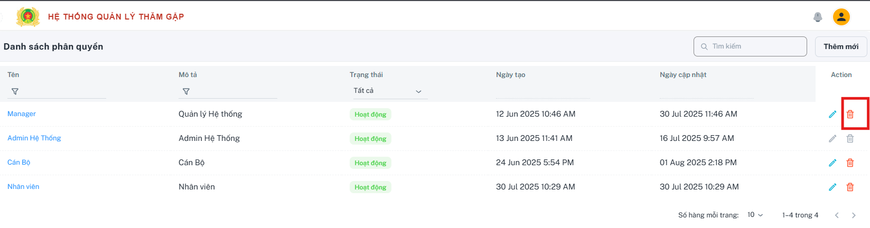
Task: Edit the Cán Bộ role with pencil icon
Action: coord(832,163)
